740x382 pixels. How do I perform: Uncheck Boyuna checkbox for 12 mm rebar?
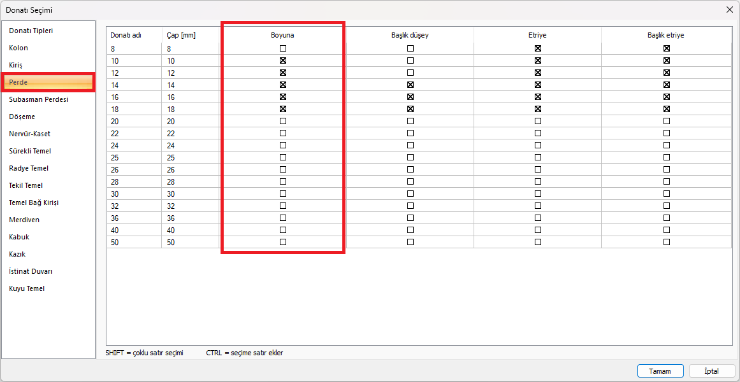point(283,73)
